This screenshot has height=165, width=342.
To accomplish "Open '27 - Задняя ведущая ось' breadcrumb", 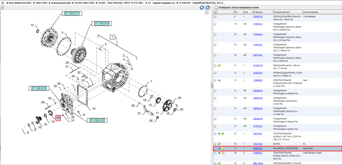I will click(162, 3).
